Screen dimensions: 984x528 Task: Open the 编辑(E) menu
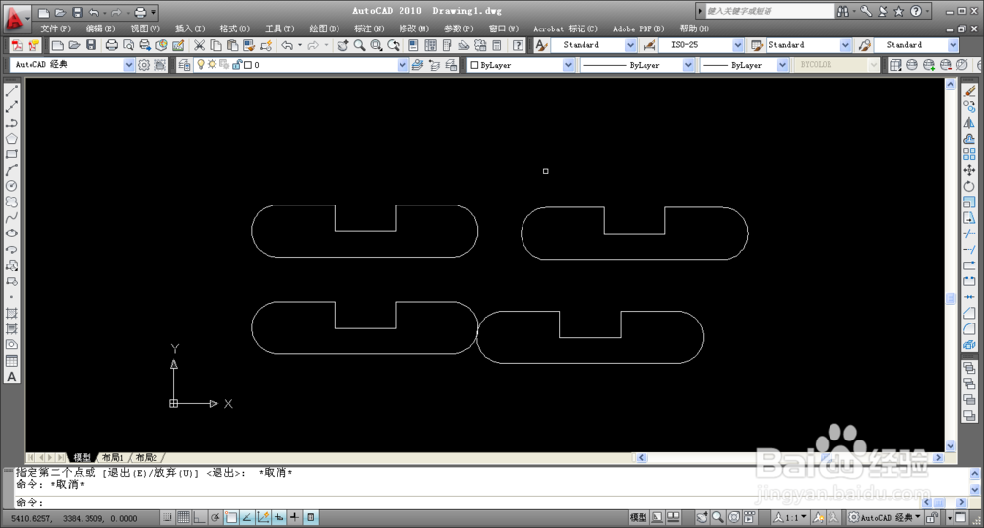100,29
